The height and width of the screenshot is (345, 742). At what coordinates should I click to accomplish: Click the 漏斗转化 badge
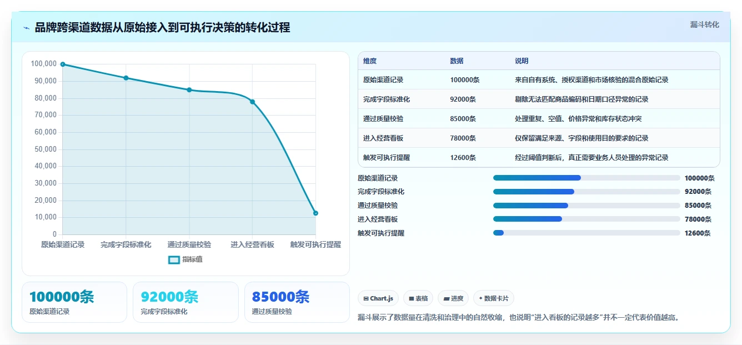click(x=704, y=24)
